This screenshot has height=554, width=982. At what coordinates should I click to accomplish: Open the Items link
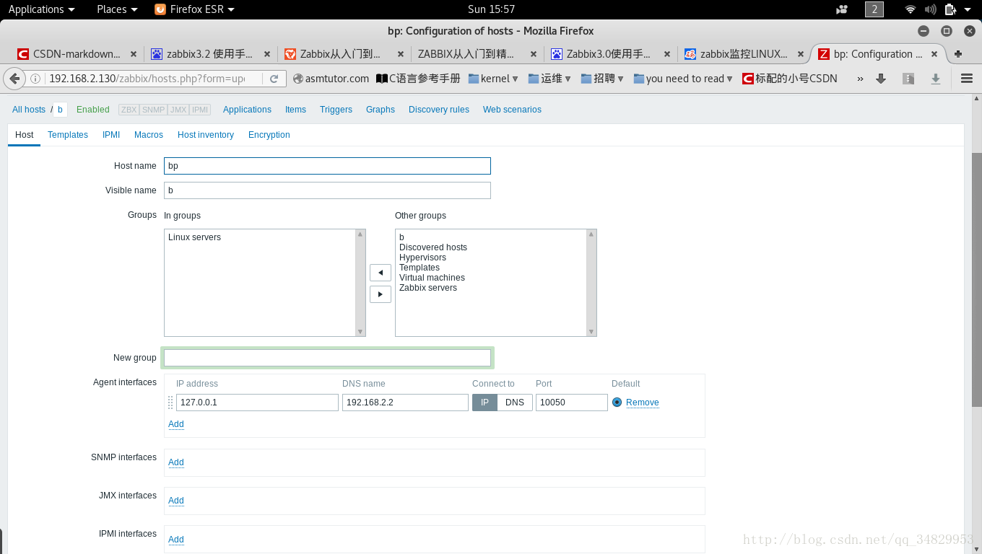tap(295, 110)
